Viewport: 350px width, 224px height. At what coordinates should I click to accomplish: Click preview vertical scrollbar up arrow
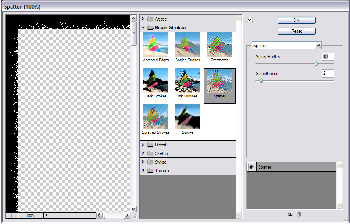tap(134, 18)
